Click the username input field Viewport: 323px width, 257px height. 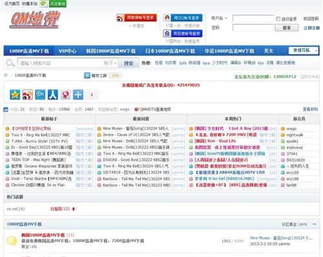pos(253,19)
